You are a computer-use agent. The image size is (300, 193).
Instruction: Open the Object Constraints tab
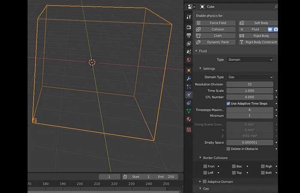point(189,103)
